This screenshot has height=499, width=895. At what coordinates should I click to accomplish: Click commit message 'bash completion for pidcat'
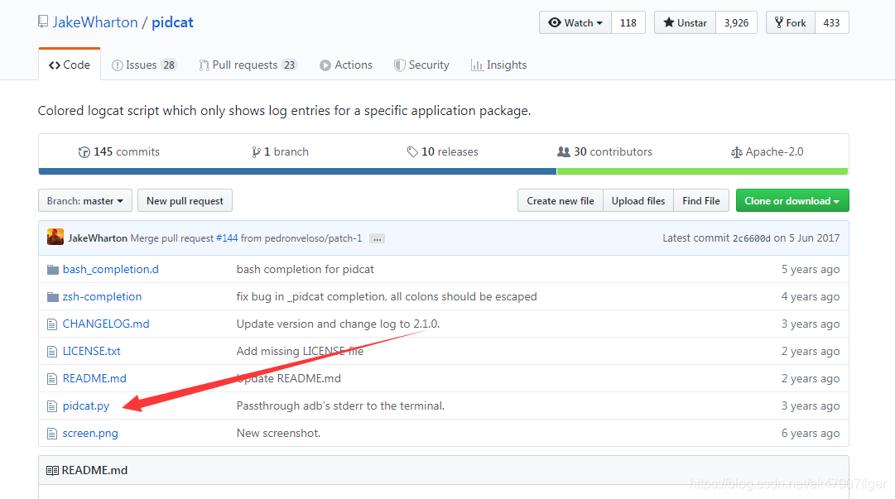coord(306,269)
